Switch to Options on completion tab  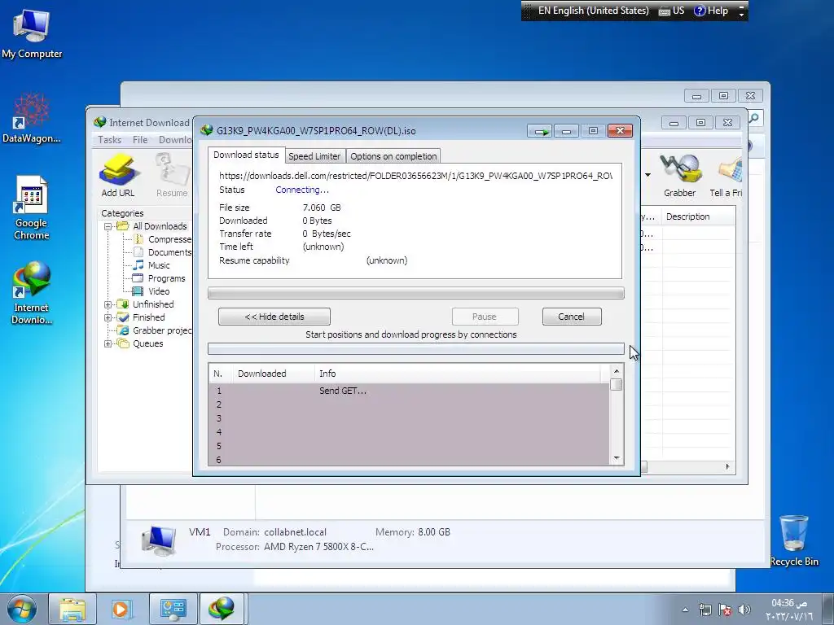coord(393,156)
